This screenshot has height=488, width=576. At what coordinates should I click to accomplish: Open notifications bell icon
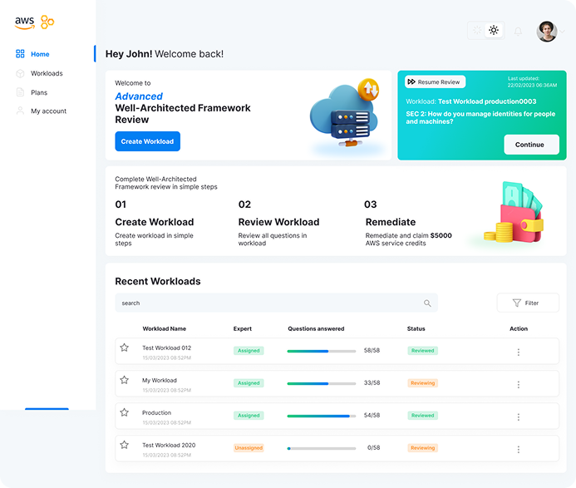518,32
